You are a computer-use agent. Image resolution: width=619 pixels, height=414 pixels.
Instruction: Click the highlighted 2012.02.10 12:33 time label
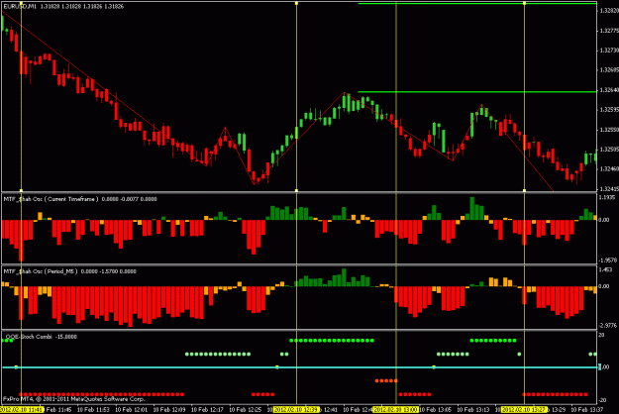pos(296,410)
